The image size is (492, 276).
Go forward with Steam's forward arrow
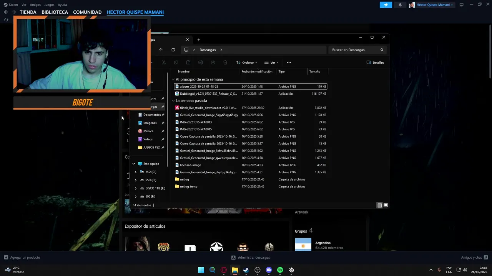coord(14,12)
